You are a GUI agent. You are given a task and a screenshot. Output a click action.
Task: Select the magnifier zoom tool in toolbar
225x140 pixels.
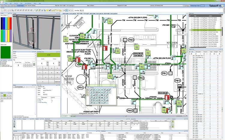tap(13, 10)
